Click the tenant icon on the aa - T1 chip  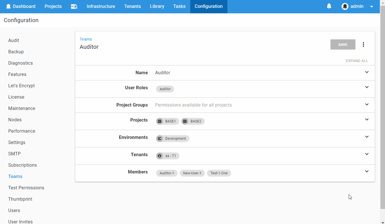(x=159, y=156)
